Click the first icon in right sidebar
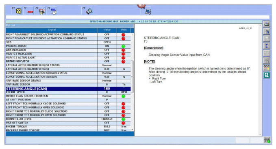 [x=267, y=24]
